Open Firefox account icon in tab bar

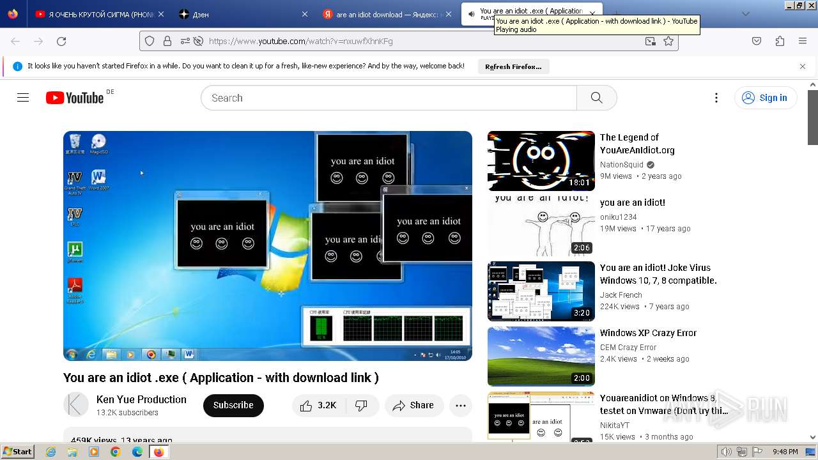tap(13, 14)
